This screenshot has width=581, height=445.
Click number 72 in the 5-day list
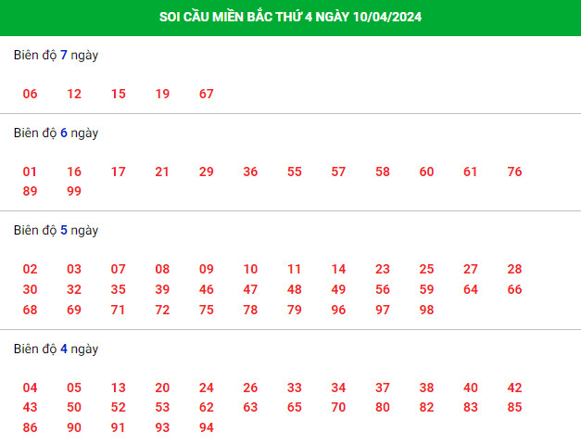[162, 310]
